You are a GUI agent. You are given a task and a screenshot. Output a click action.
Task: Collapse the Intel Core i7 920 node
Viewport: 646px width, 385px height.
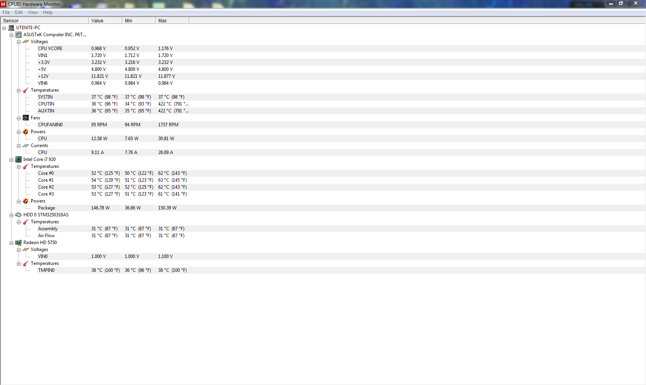[x=12, y=160]
